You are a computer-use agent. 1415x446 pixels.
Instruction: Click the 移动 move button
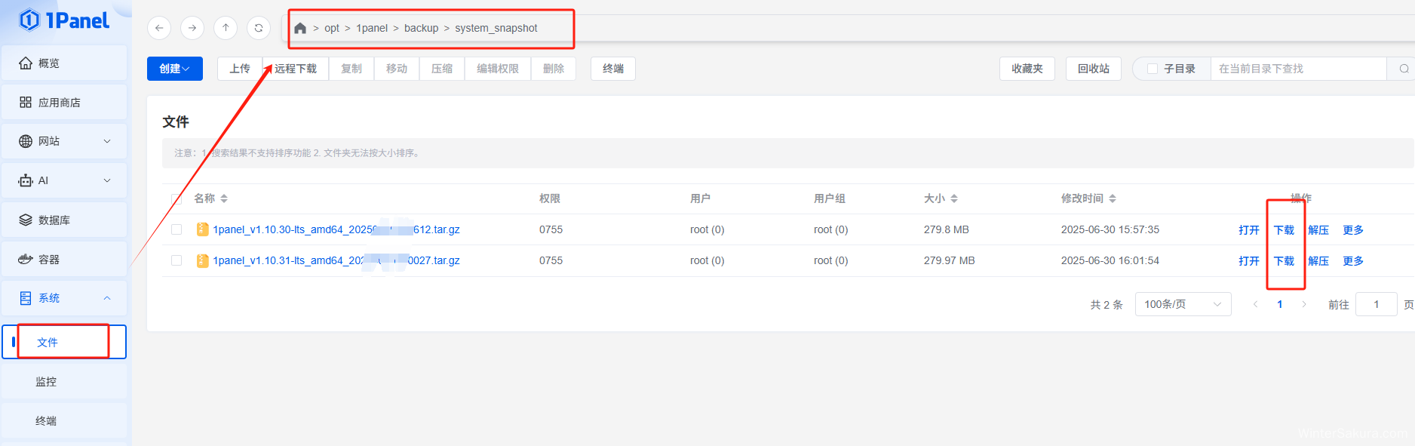[397, 69]
